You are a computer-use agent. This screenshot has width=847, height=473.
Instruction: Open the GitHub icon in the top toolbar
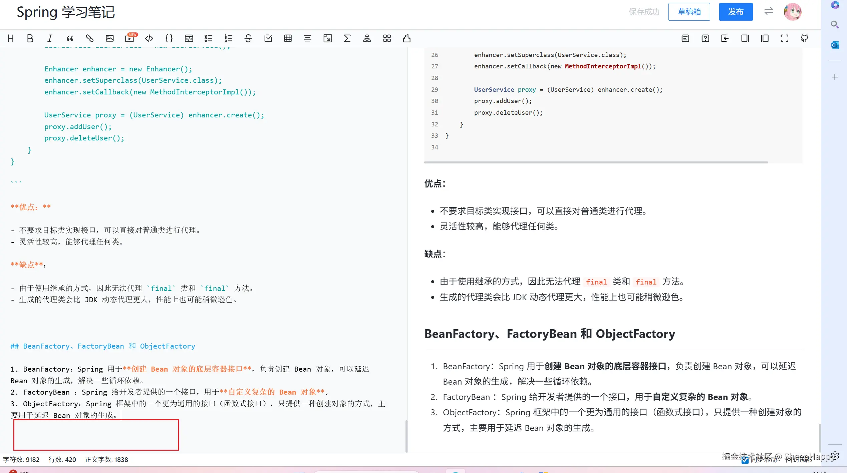[804, 38]
